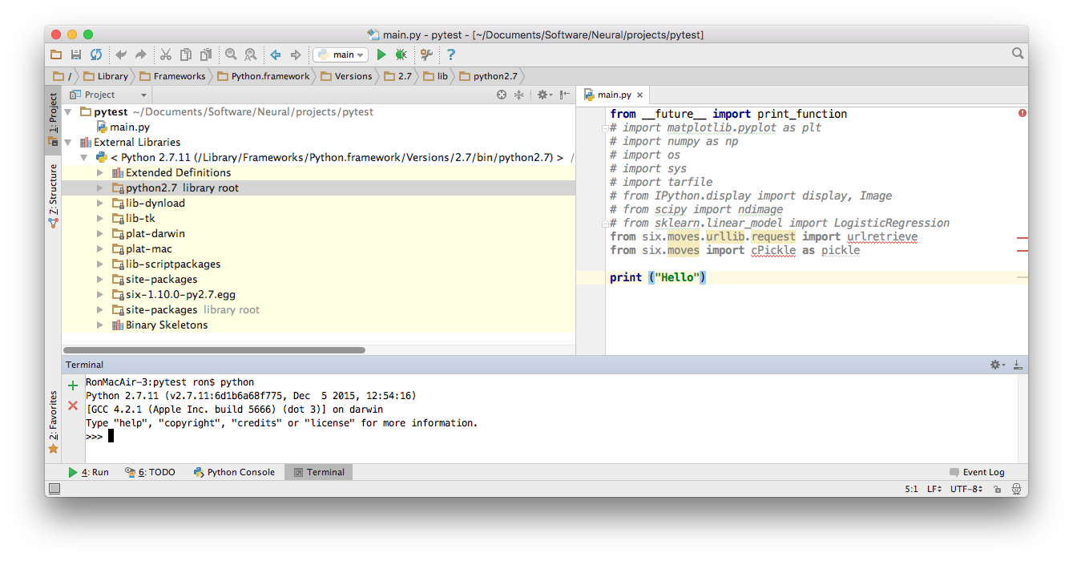Click the Versions breadcrumb
Image resolution: width=1073 pixels, height=561 pixels.
(347, 76)
